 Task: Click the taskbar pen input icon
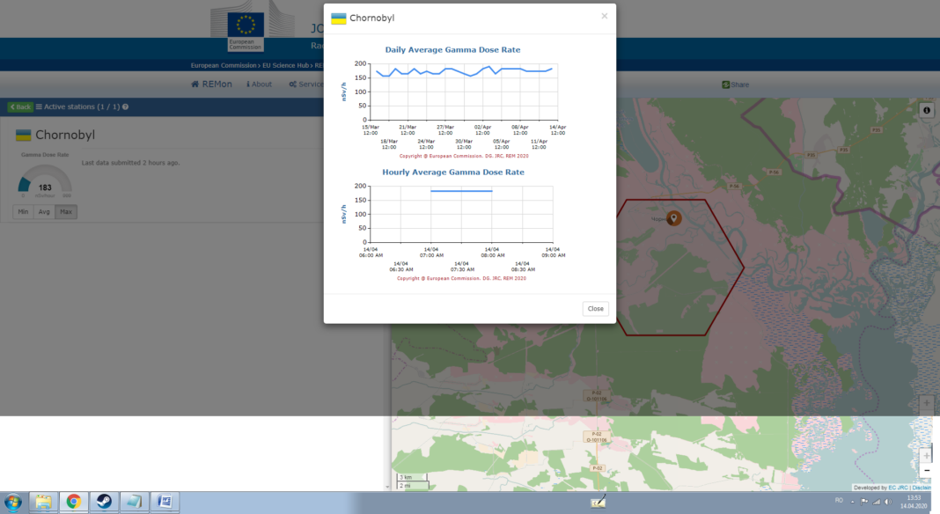(x=599, y=502)
